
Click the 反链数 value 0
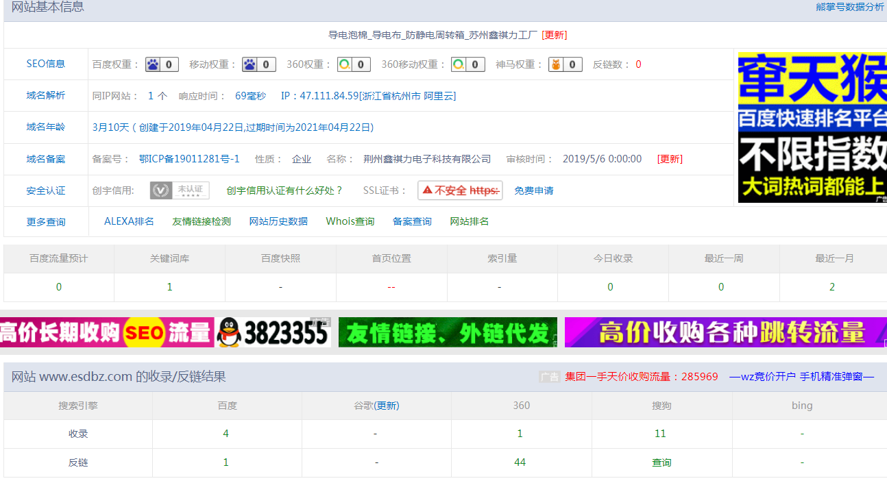[x=638, y=64]
